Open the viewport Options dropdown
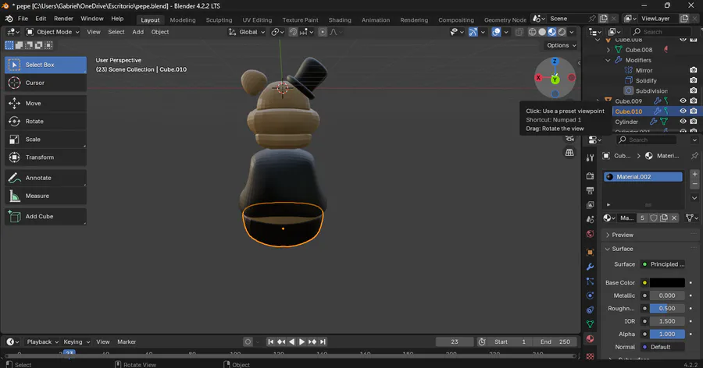The width and height of the screenshot is (703, 368). coord(561,45)
